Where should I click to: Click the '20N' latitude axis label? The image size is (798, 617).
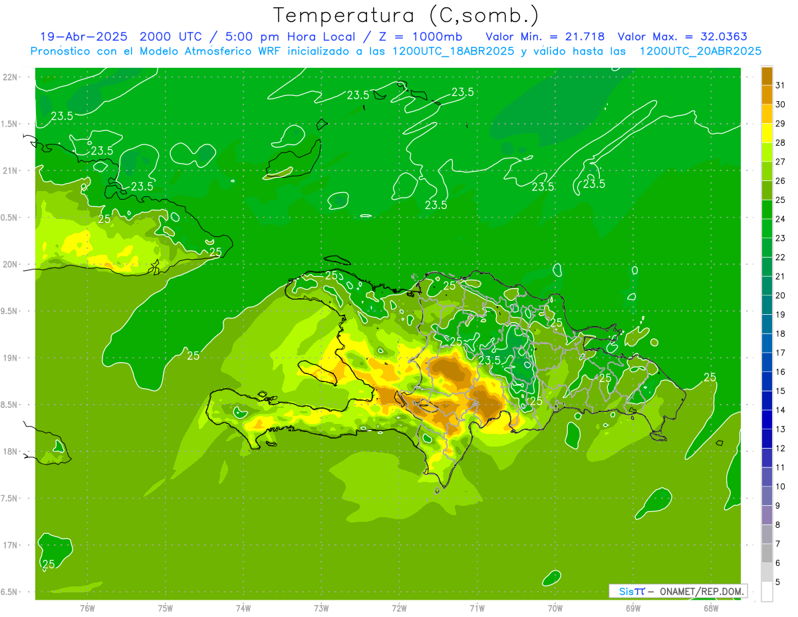pos(10,264)
